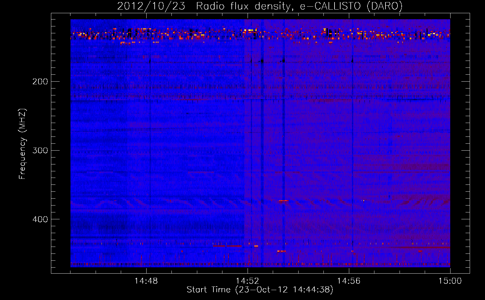This screenshot has width=485, height=300.
Task: Click the 14:48 time tick label
Action: pyautogui.click(x=146, y=281)
